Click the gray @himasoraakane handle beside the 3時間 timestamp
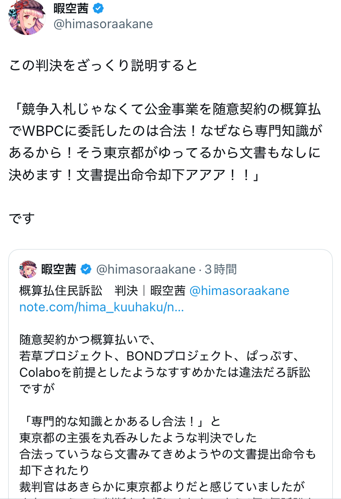This screenshot has height=499, width=341. pyautogui.click(x=145, y=269)
